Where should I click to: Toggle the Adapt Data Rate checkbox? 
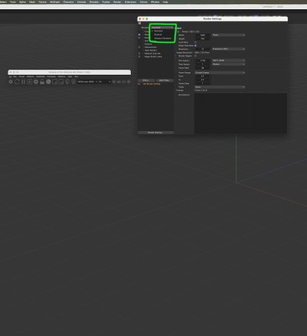pyautogui.click(x=195, y=45)
